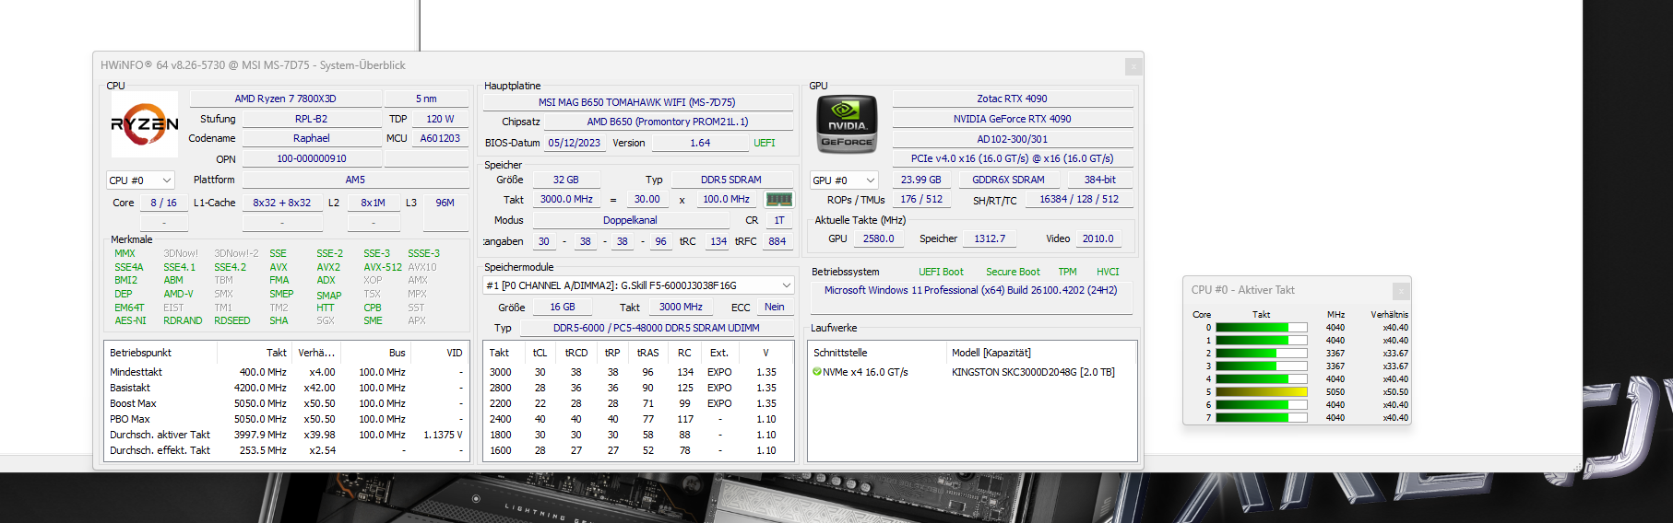Screen dimensions: 1673x523
Task: Click the memory chip icon beside 100.0 MHz
Action: point(778,199)
